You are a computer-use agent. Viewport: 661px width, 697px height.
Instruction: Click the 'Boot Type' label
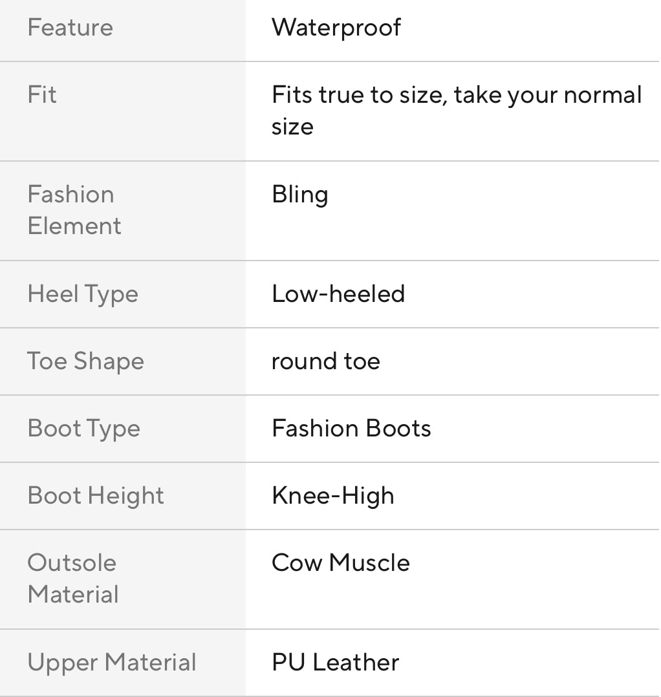tap(83, 429)
